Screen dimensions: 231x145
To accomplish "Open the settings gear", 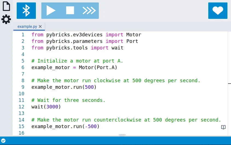I will pos(6,19).
